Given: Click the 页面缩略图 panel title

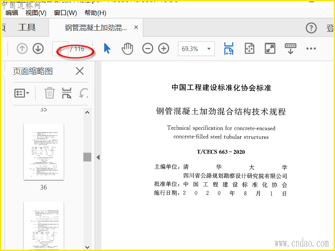Looking at the screenshot, I should pyautogui.click(x=33, y=71).
